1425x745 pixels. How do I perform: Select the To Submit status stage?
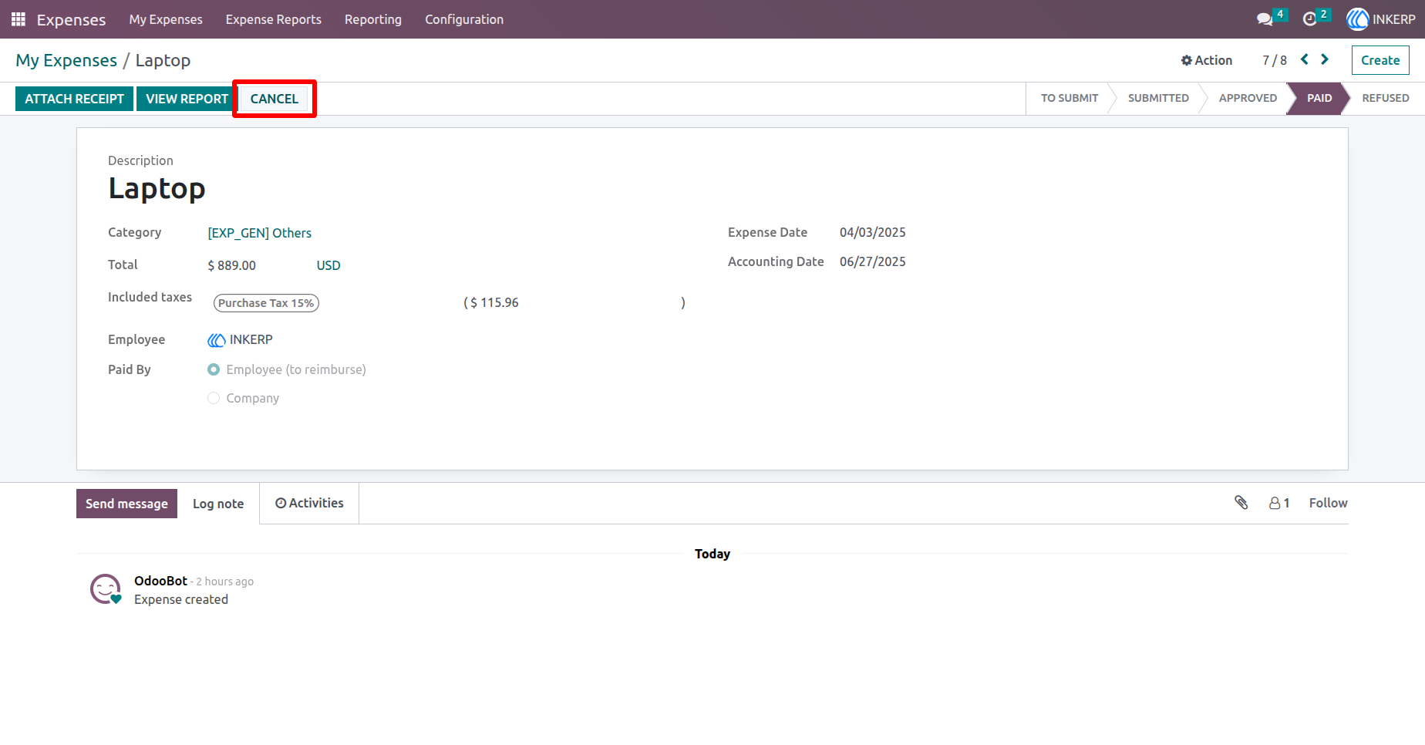click(x=1070, y=98)
